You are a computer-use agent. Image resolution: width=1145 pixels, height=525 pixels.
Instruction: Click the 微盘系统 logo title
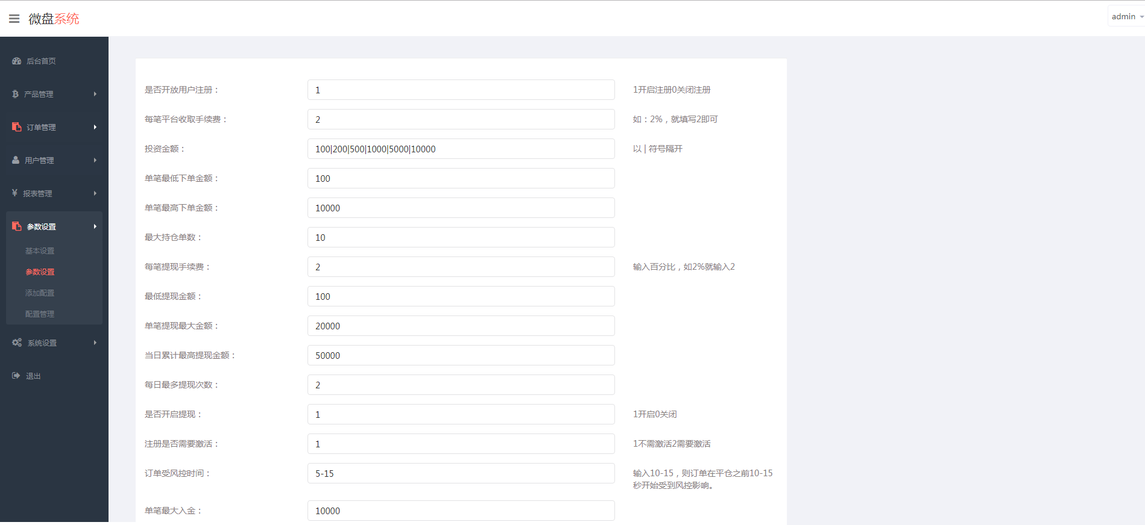point(54,19)
